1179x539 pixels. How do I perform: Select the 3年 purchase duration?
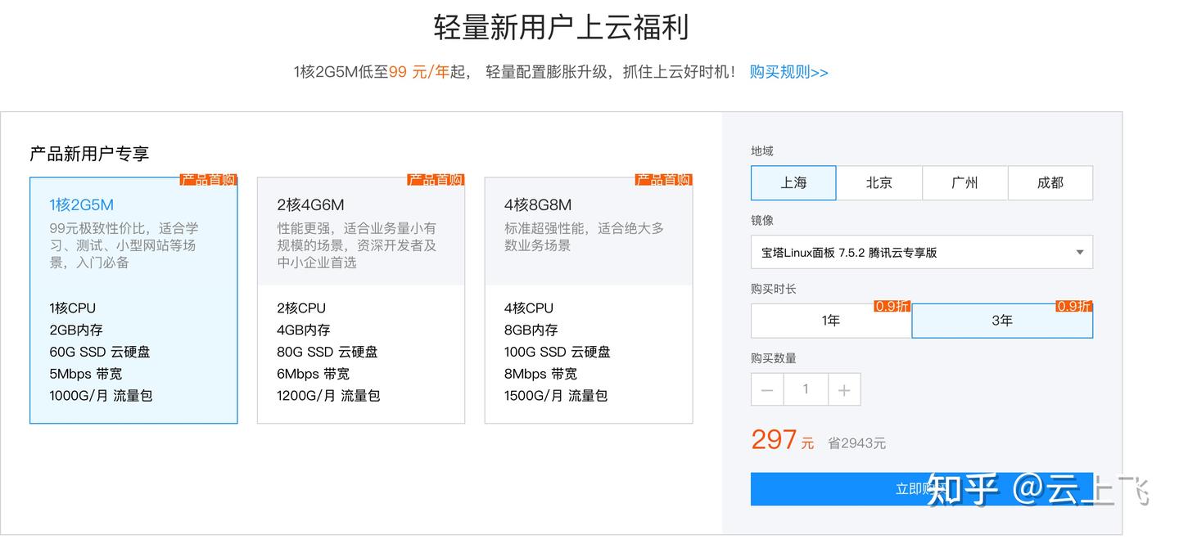[1001, 320]
